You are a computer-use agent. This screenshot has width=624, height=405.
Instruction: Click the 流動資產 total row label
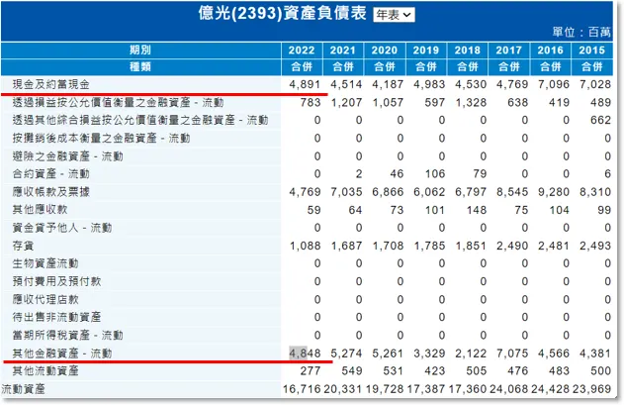coord(23,388)
